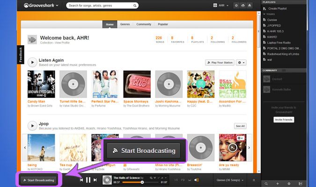Open the wat playlist
316x187 pixels.
[269, 60]
